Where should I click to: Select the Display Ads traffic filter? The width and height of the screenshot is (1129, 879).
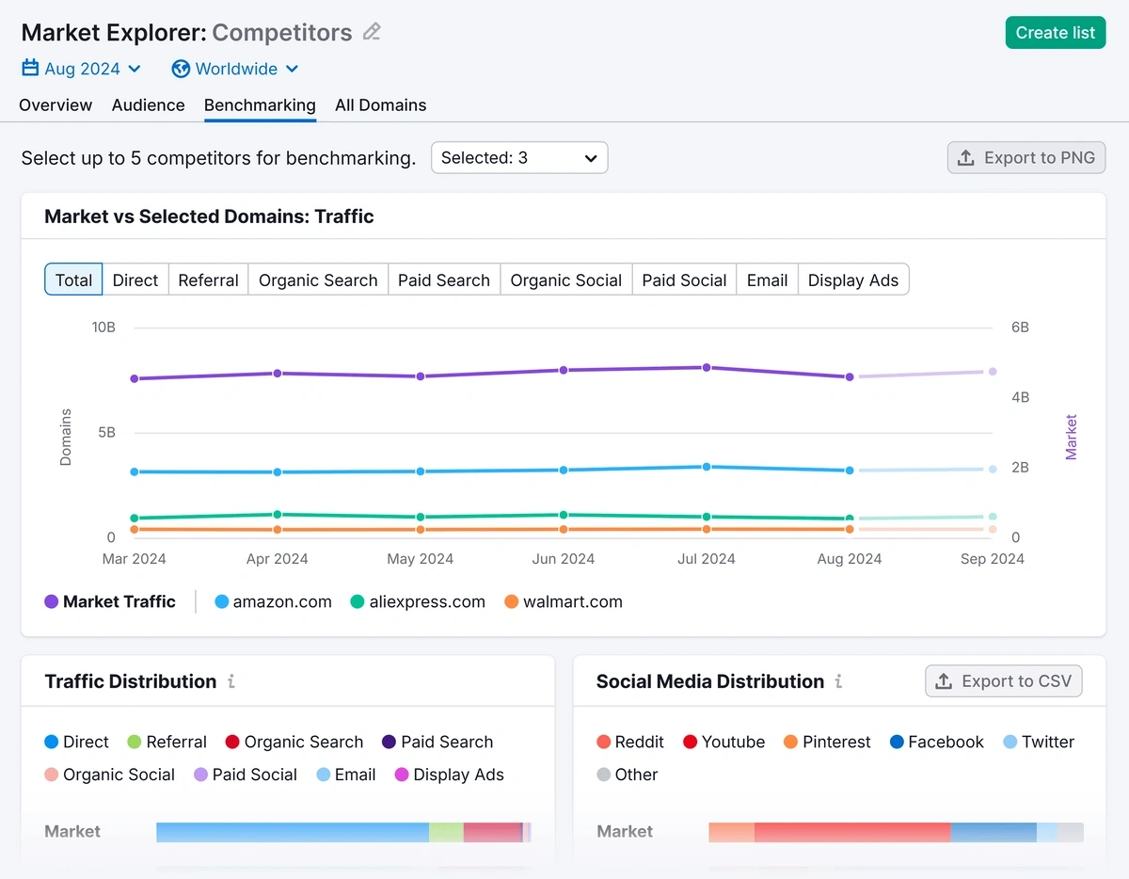point(852,280)
